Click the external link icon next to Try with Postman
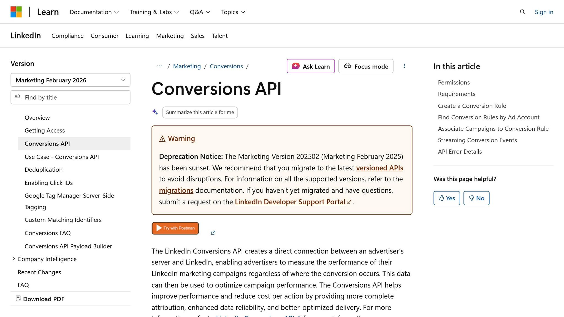Viewport: 564px width, 317px height. (213, 233)
